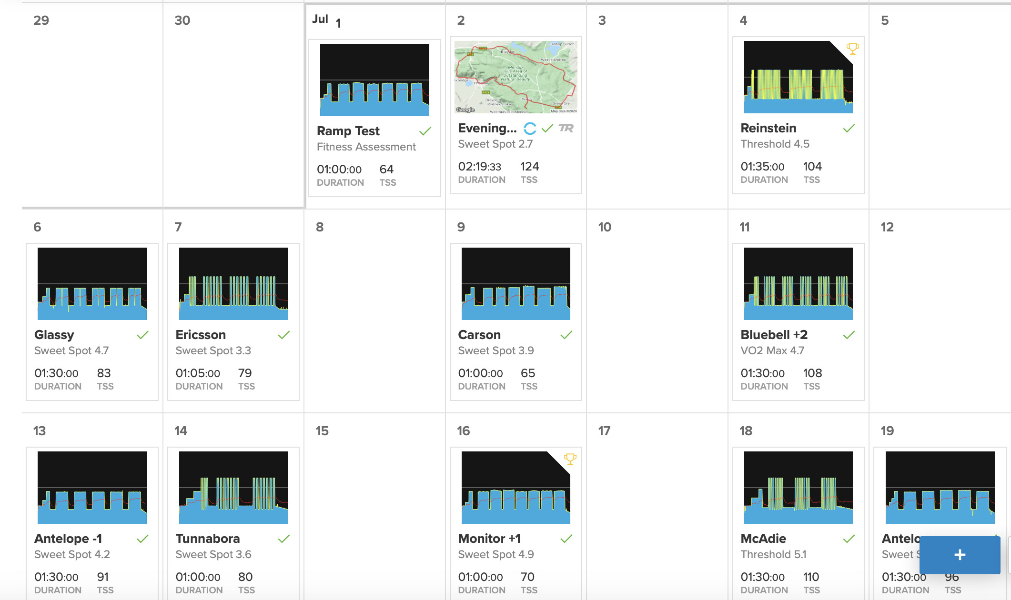1011x600 pixels.
Task: Click the completed checkmark on McAdie
Action: [x=849, y=539]
